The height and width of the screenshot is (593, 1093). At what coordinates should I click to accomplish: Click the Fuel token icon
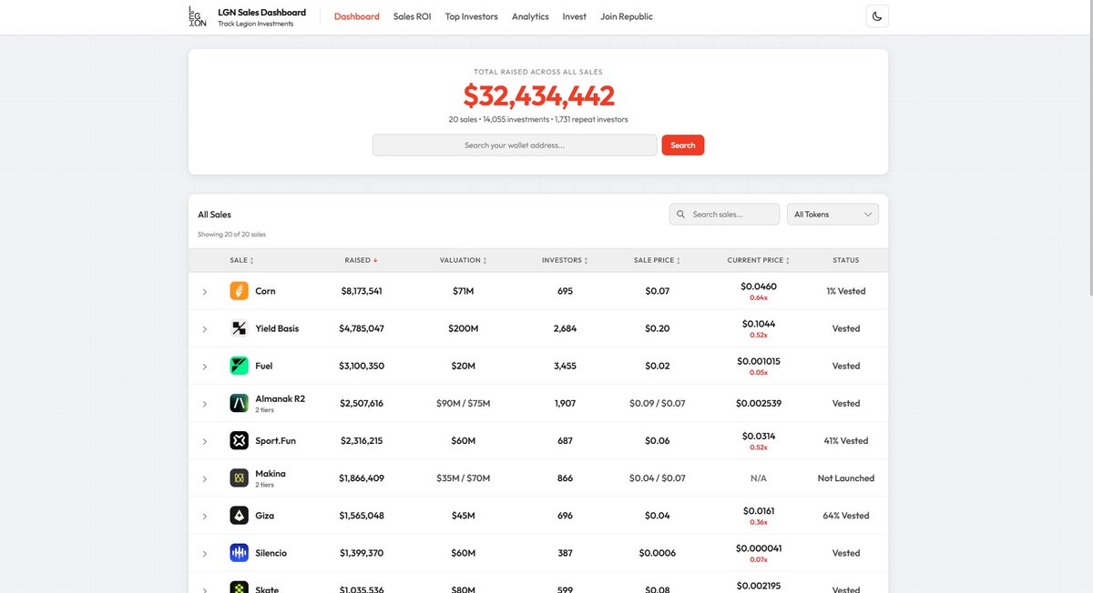[x=239, y=366]
